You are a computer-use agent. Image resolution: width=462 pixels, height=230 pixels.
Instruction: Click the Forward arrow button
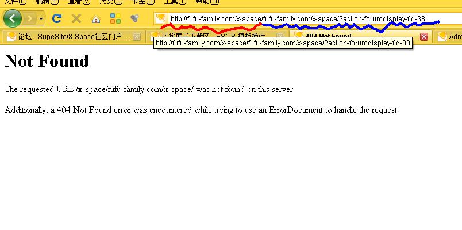(29, 19)
